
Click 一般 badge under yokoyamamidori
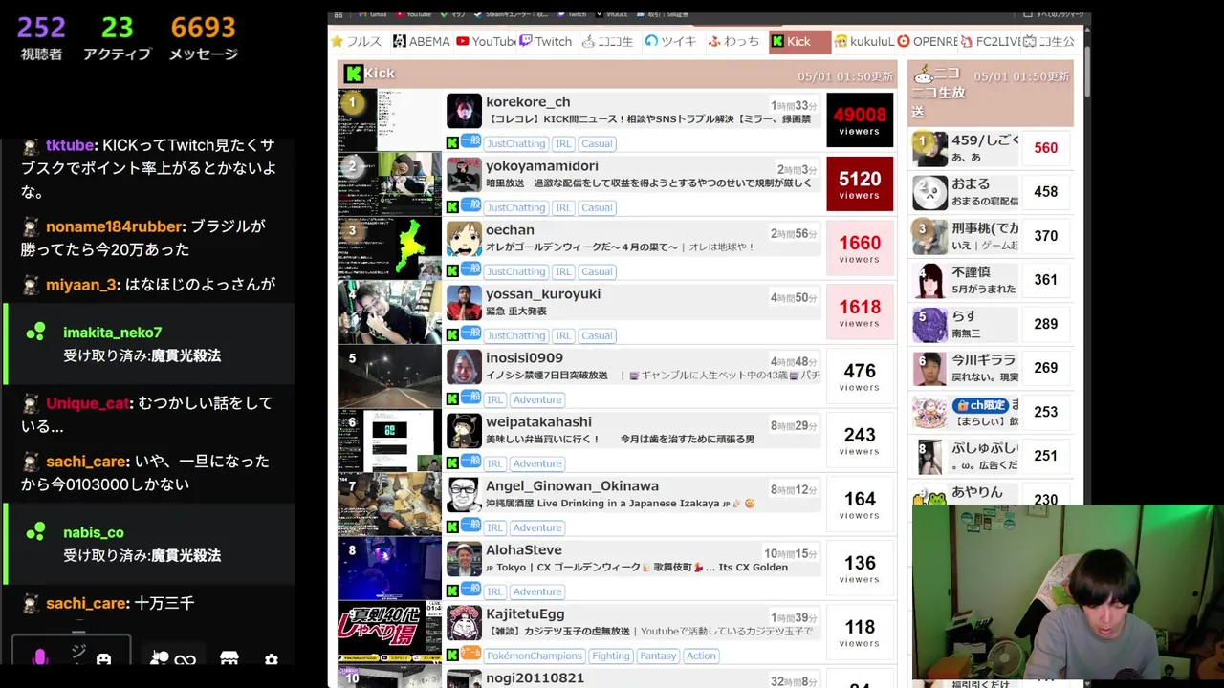click(x=471, y=205)
